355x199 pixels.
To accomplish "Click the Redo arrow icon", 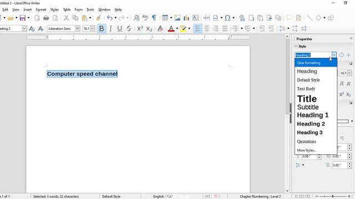I will pyautogui.click(x=122, y=18).
